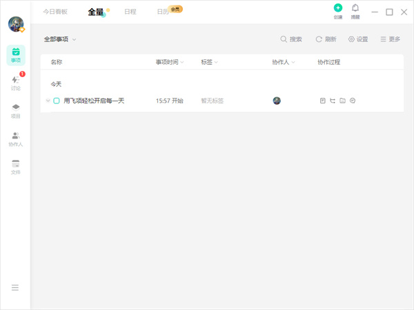Switch to the 日程 tab
Screen dimensions: 414x310
[x=130, y=12]
